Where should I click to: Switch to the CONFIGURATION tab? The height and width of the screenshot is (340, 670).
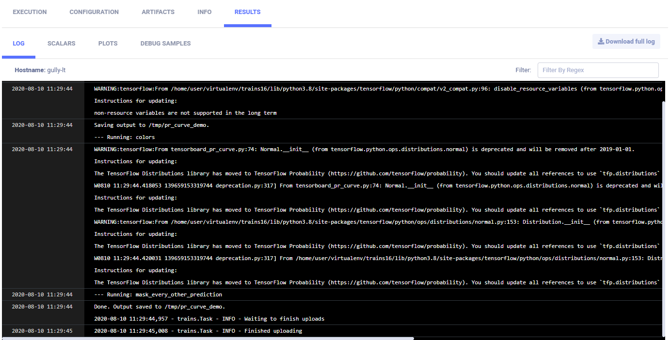click(x=94, y=12)
